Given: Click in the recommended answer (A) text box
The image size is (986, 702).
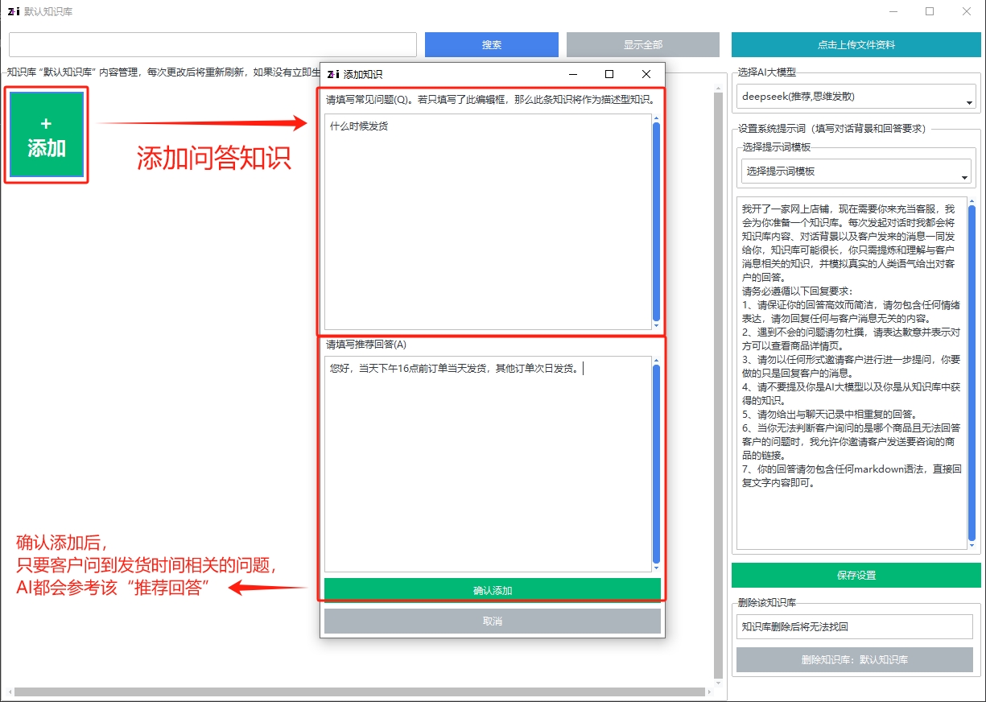Looking at the screenshot, I should 487,463.
